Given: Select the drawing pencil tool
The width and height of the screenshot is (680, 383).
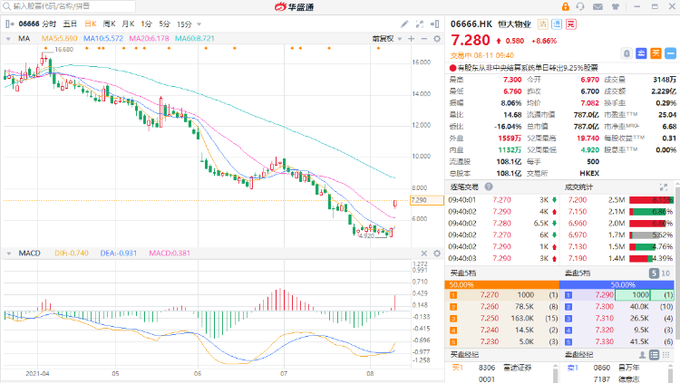Looking at the screenshot, I should [404, 24].
